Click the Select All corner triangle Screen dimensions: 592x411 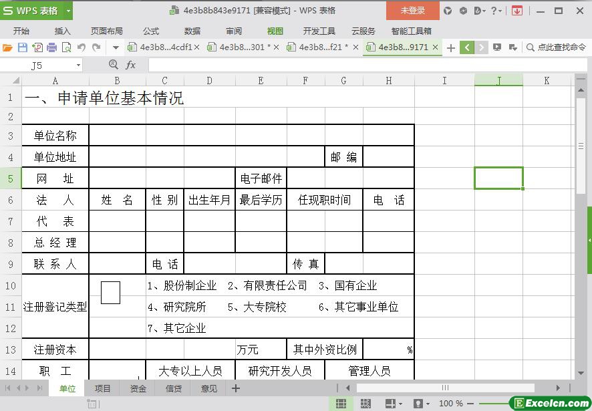15,80
